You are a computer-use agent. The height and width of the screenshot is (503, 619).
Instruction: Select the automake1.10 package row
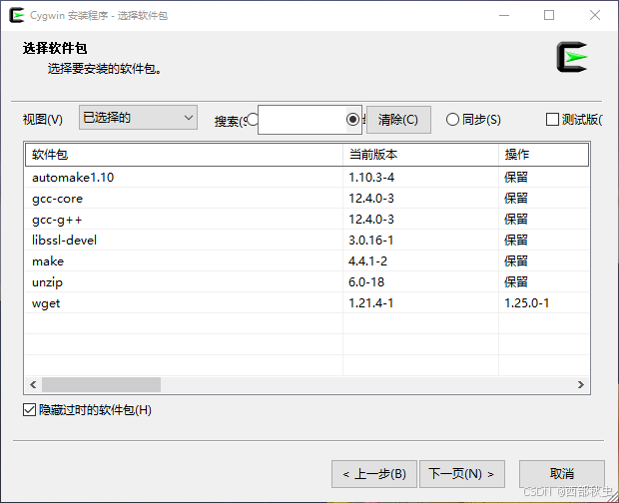307,177
